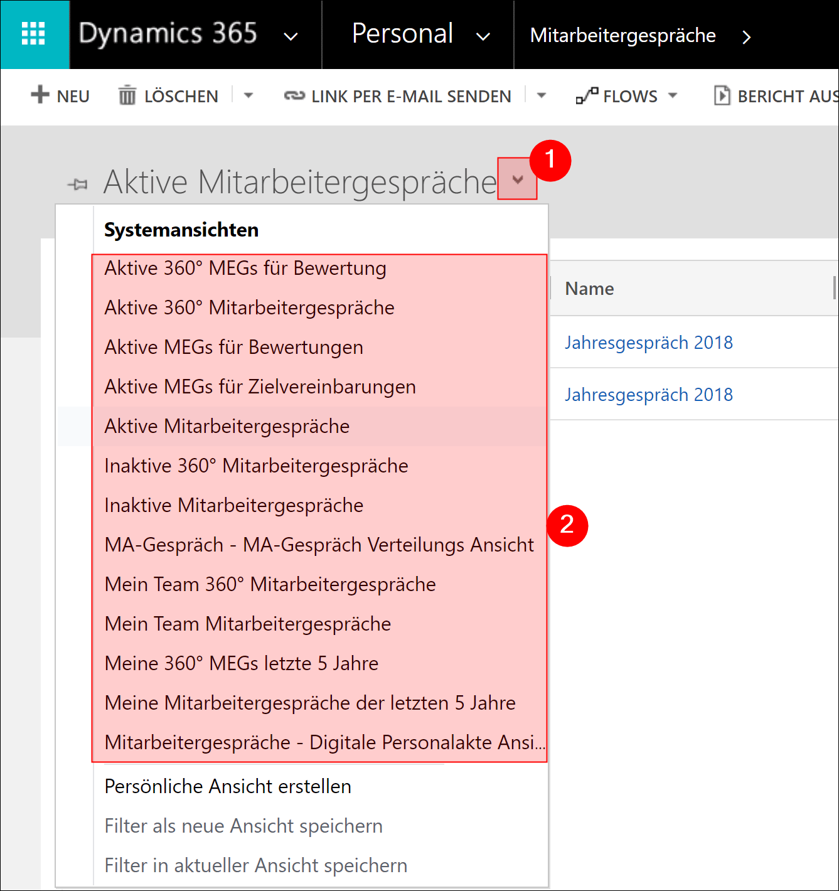Select view Aktive MEGs für Zielvereinbarungen

pyautogui.click(x=260, y=387)
